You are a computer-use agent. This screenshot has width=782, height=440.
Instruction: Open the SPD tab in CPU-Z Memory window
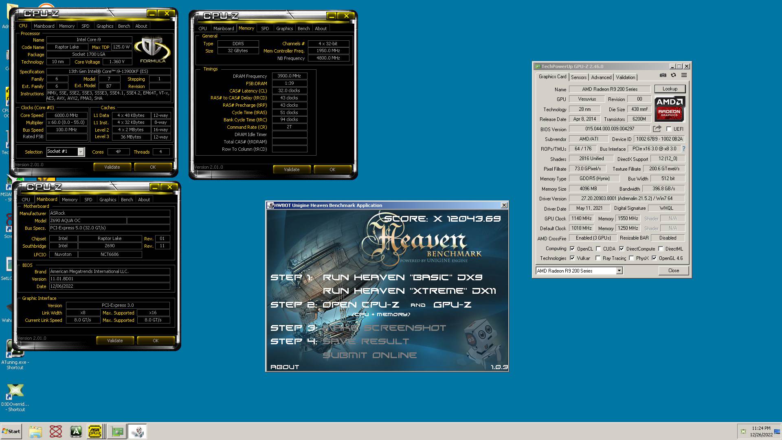265,29
